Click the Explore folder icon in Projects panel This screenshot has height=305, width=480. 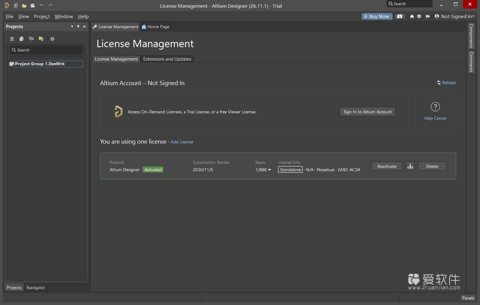point(31,39)
